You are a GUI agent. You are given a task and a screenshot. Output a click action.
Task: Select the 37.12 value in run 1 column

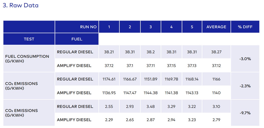coord(109,66)
